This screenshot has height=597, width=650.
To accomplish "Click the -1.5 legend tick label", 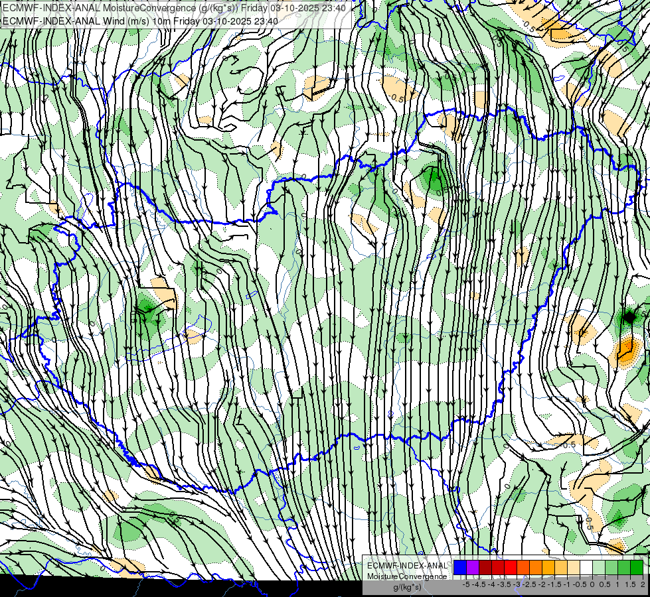I will click(554, 584).
